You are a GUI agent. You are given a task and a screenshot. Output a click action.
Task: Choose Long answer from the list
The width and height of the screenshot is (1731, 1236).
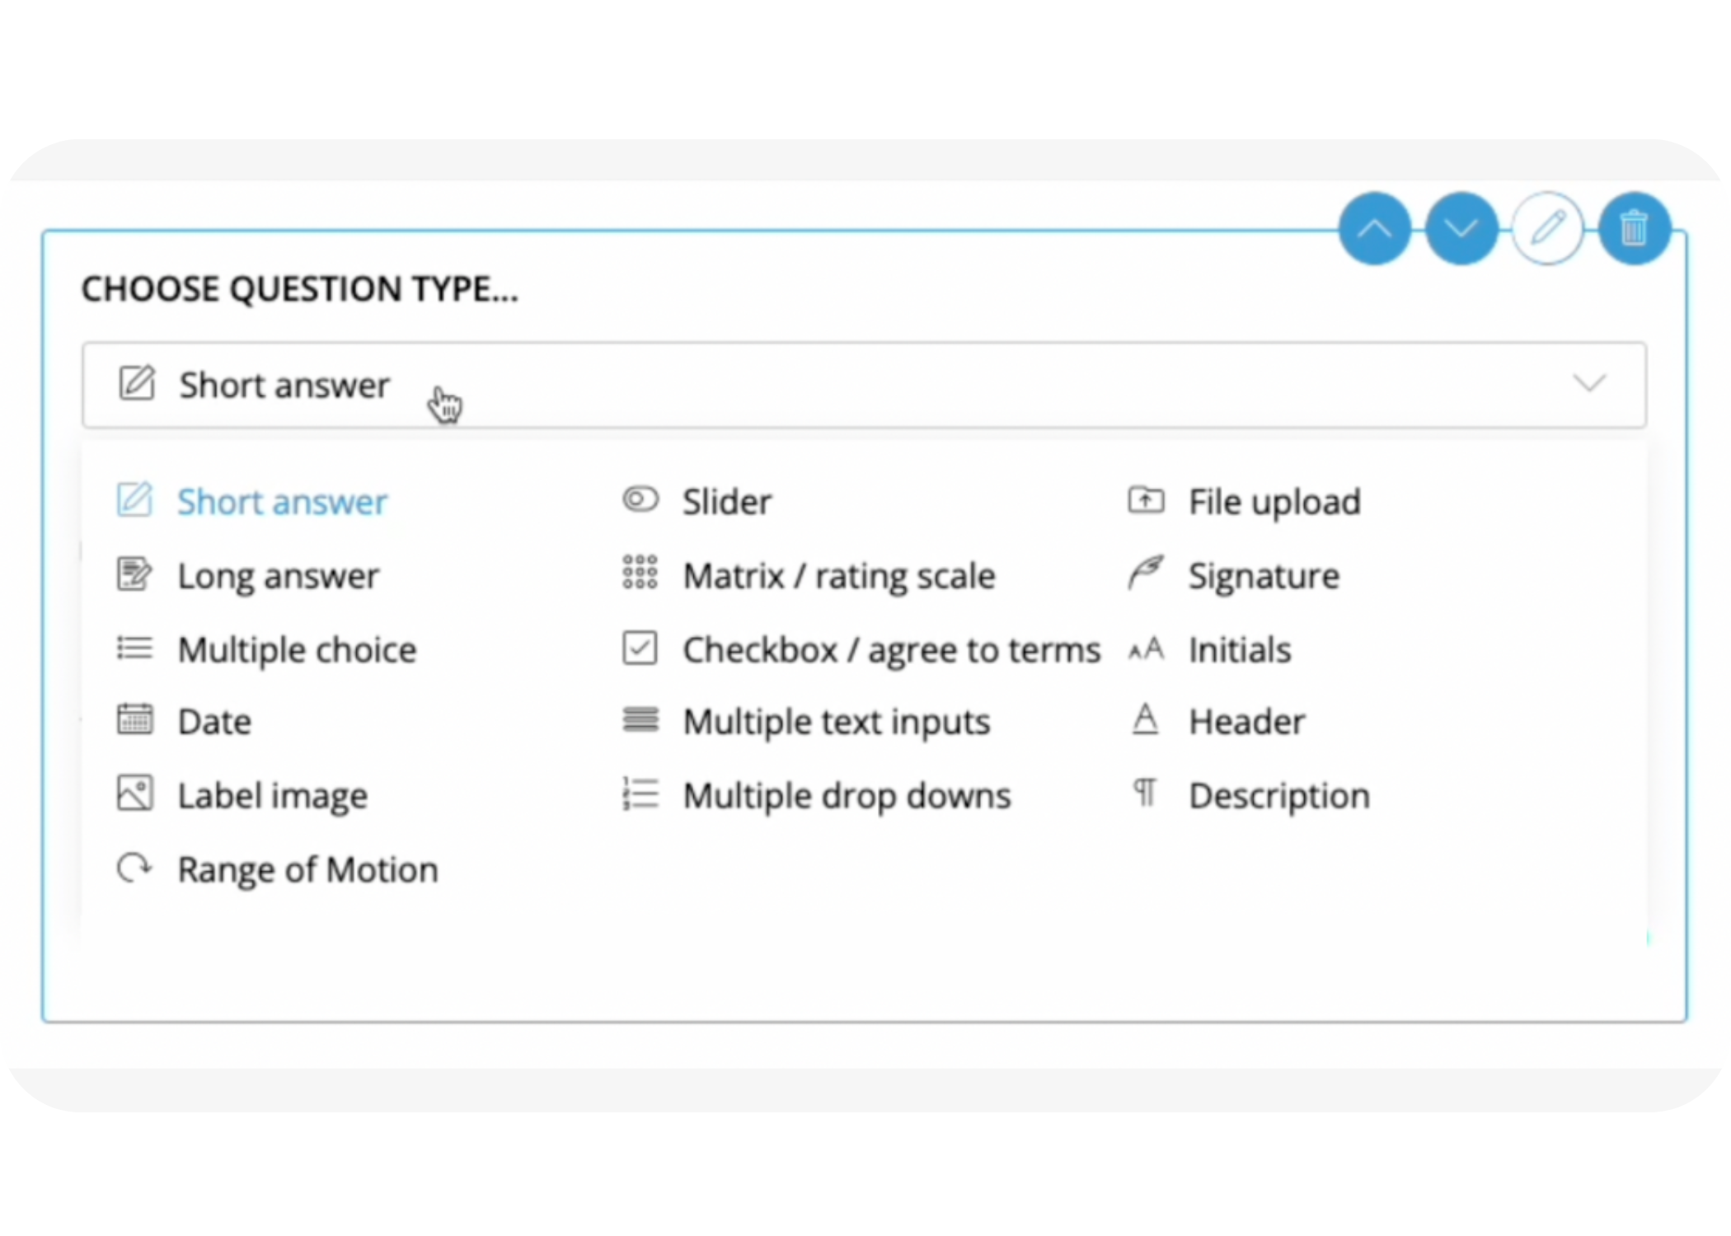(279, 574)
